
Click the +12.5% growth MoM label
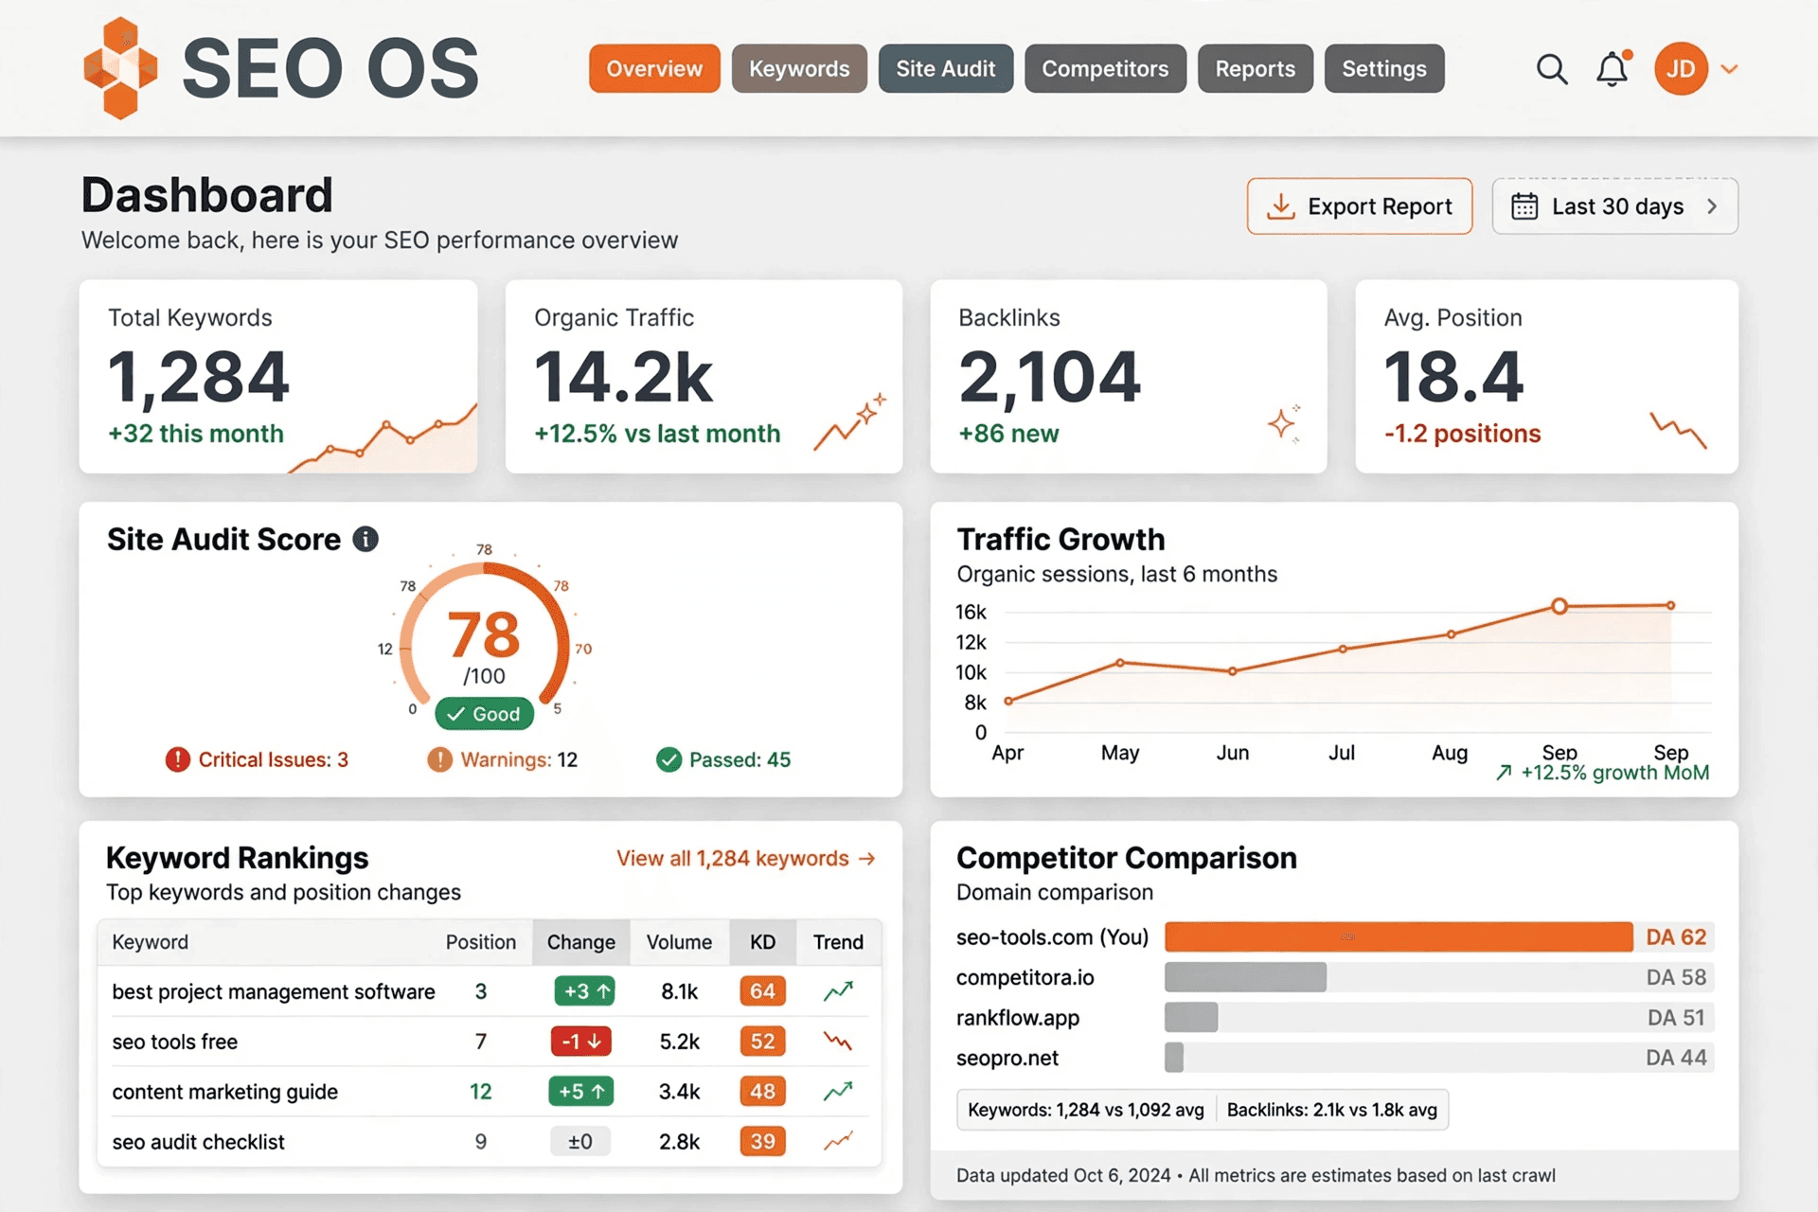tap(1602, 773)
